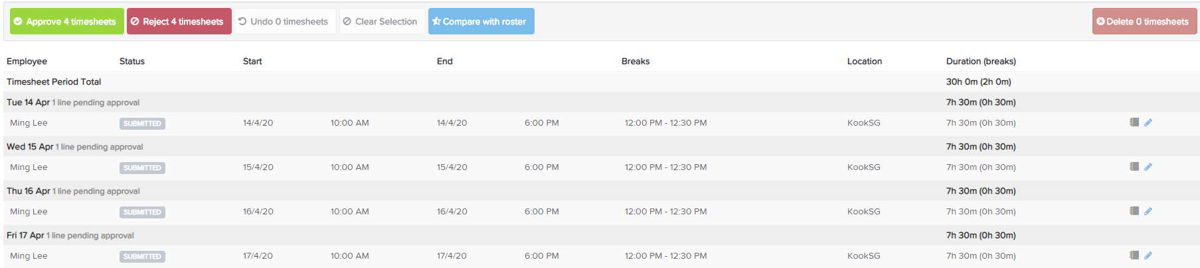Click Undo 0 timesheets button
The height and width of the screenshot is (268, 1200).
point(286,21)
